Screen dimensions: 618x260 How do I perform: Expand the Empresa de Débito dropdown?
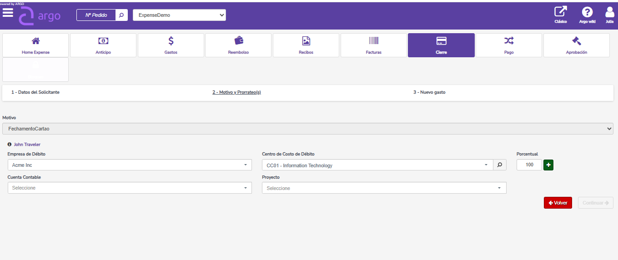(130, 165)
